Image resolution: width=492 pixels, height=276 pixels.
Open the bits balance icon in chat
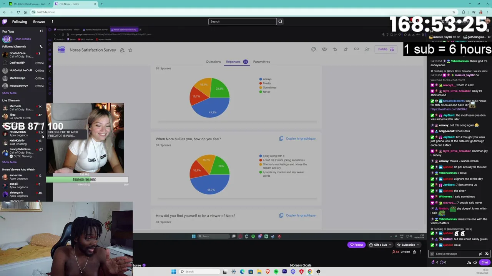(433, 263)
